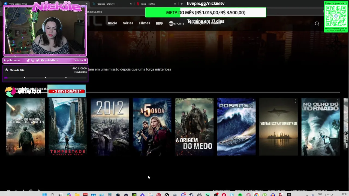
Task: Open Spotify from the taskbar
Action: (x=240, y=195)
